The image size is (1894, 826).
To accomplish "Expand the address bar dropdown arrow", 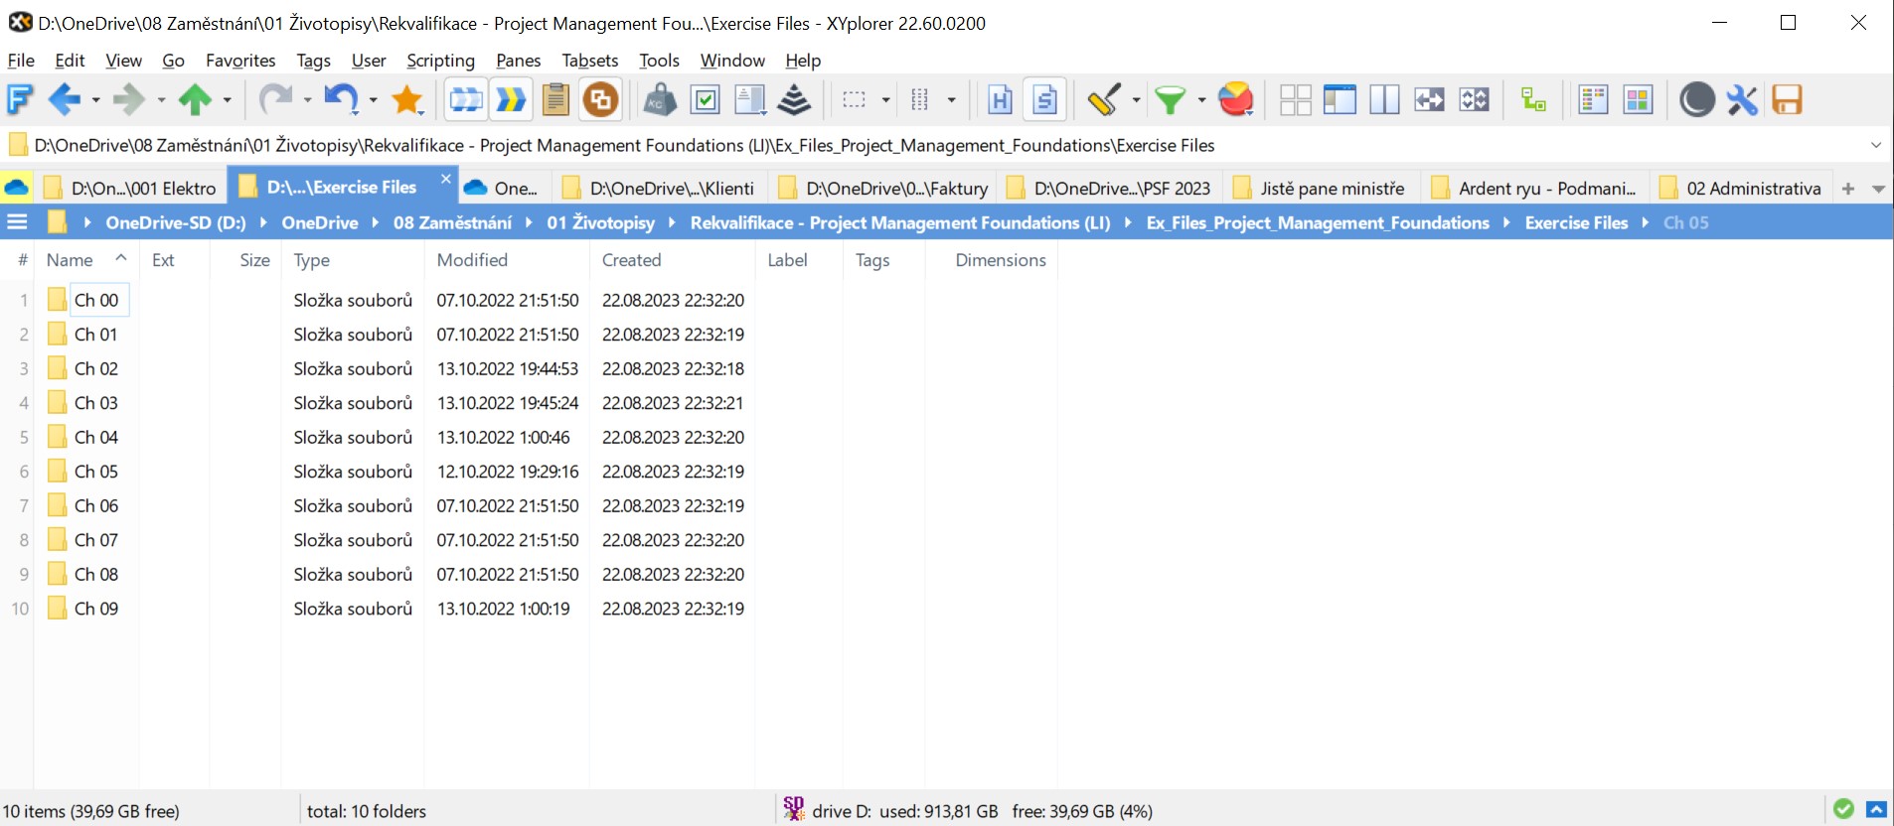I will (1876, 145).
